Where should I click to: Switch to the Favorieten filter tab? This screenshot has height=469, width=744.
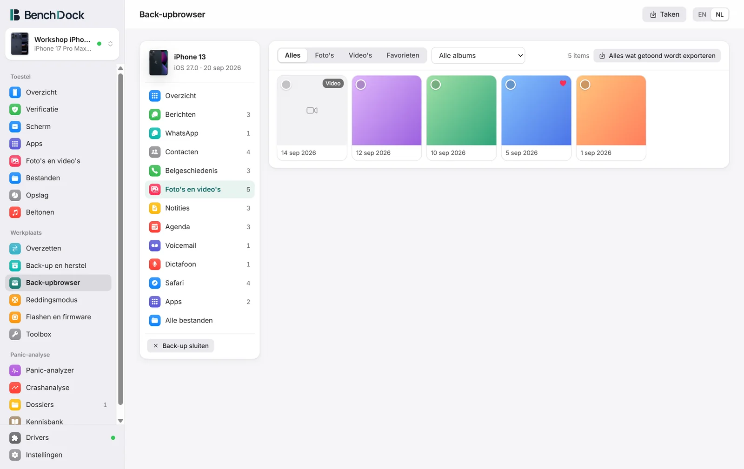pos(403,55)
